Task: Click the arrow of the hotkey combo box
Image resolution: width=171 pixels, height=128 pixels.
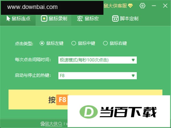Action: (x=133, y=76)
